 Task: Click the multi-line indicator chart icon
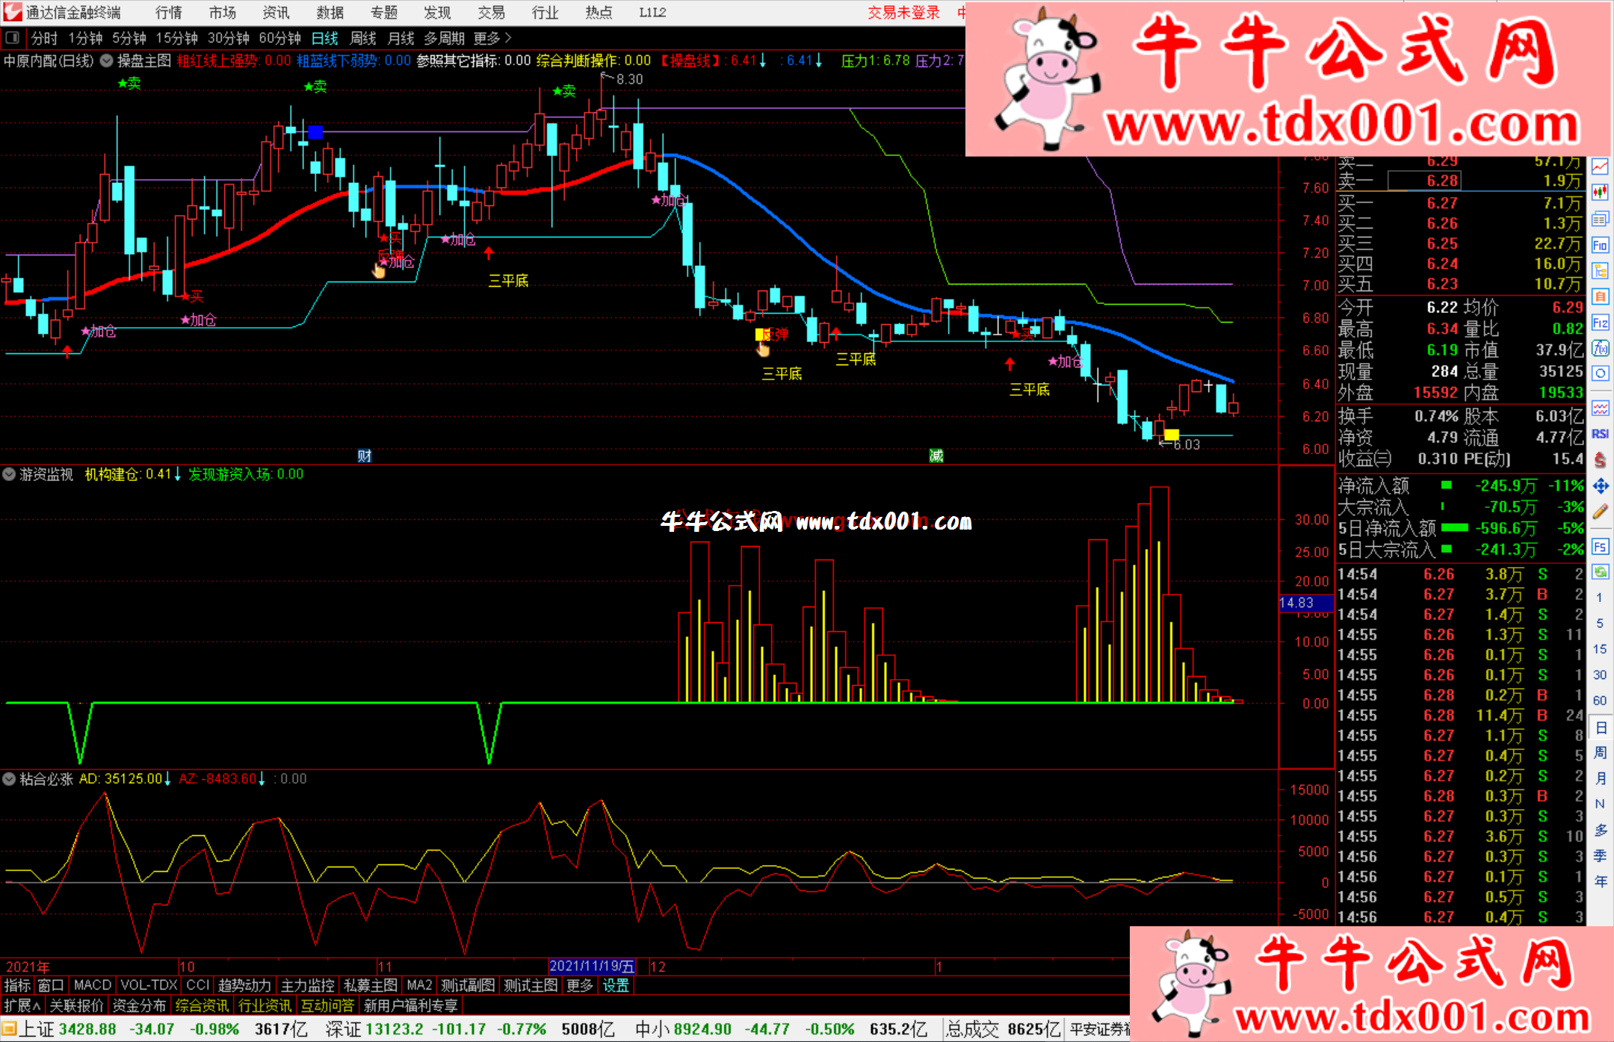point(1600,408)
